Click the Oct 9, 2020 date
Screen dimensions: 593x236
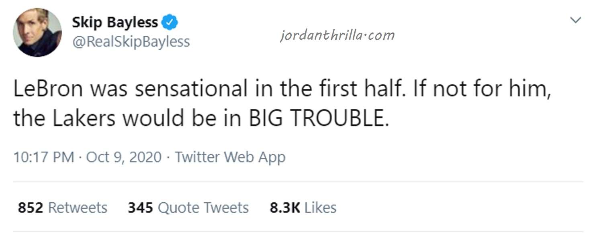[124, 157]
